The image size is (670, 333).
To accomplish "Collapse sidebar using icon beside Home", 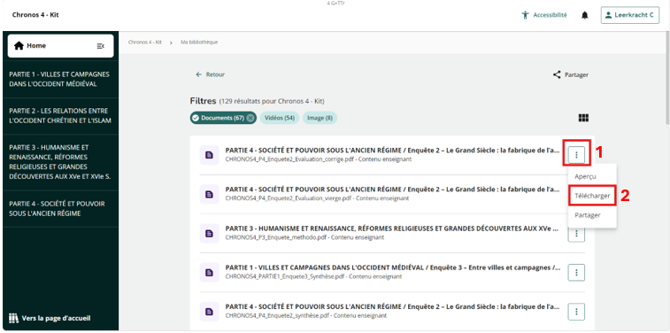I will (100, 46).
